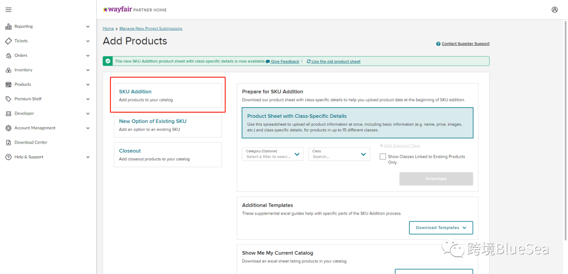Click the Additional Templates heading
This screenshot has height=274, width=568.
267,205
